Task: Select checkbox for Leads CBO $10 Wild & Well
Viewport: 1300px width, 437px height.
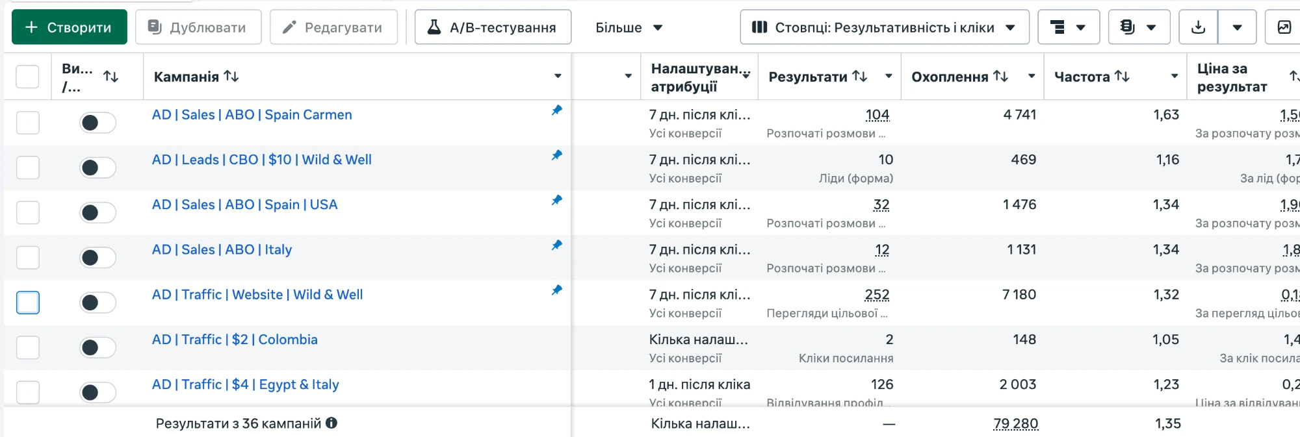Action: click(x=27, y=168)
